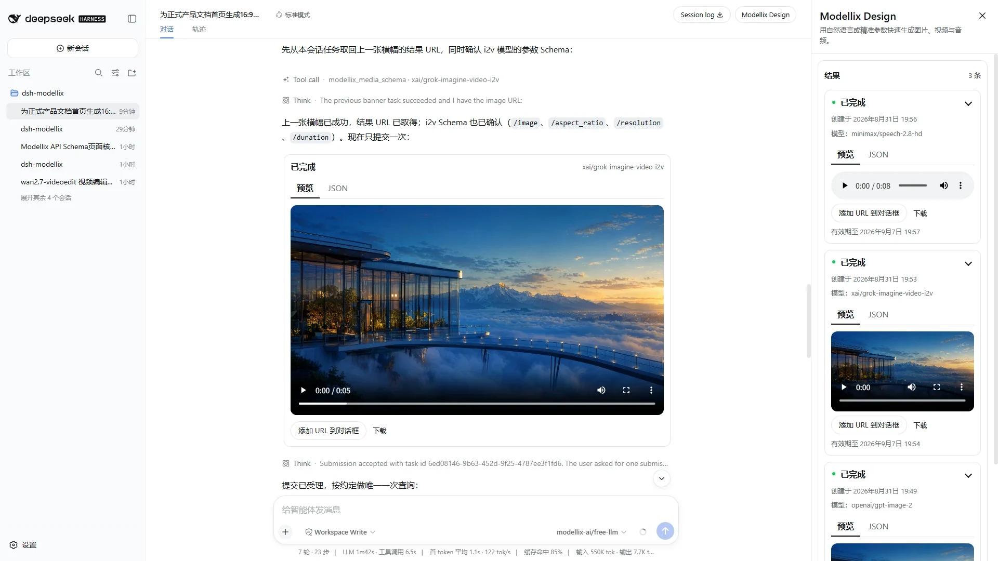Click side panel video progress bar
Viewport: 998px width, 561px height.
click(902, 400)
